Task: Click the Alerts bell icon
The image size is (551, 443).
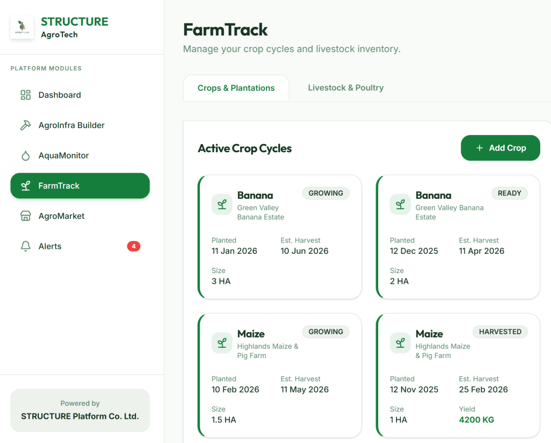Action: (25, 246)
